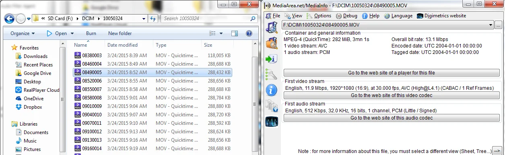Click the browse '...' button beside path

(x=499, y=25)
